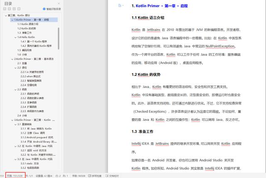Click the 1.1 Kotlin 语言介绍 document heading
The height and width of the screenshot is (178, 266).
tap(148, 18)
